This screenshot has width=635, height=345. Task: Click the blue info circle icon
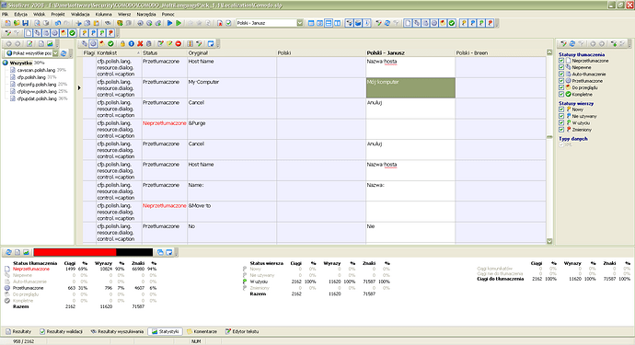click(x=132, y=44)
